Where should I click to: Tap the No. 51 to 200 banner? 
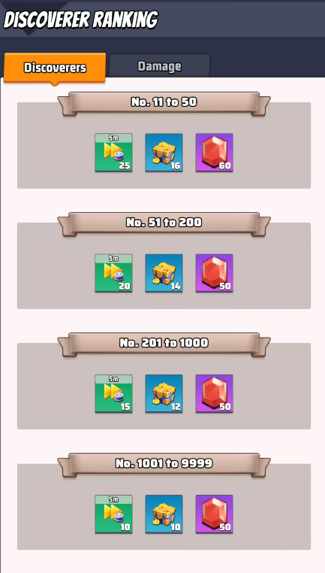click(164, 223)
